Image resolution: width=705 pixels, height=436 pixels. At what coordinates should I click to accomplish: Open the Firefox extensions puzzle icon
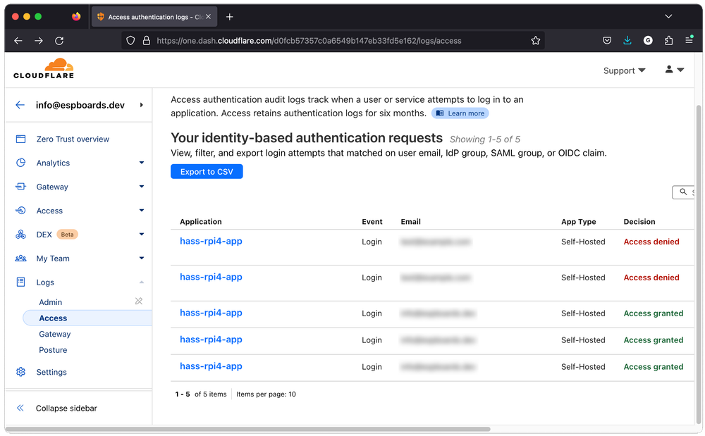(x=668, y=41)
